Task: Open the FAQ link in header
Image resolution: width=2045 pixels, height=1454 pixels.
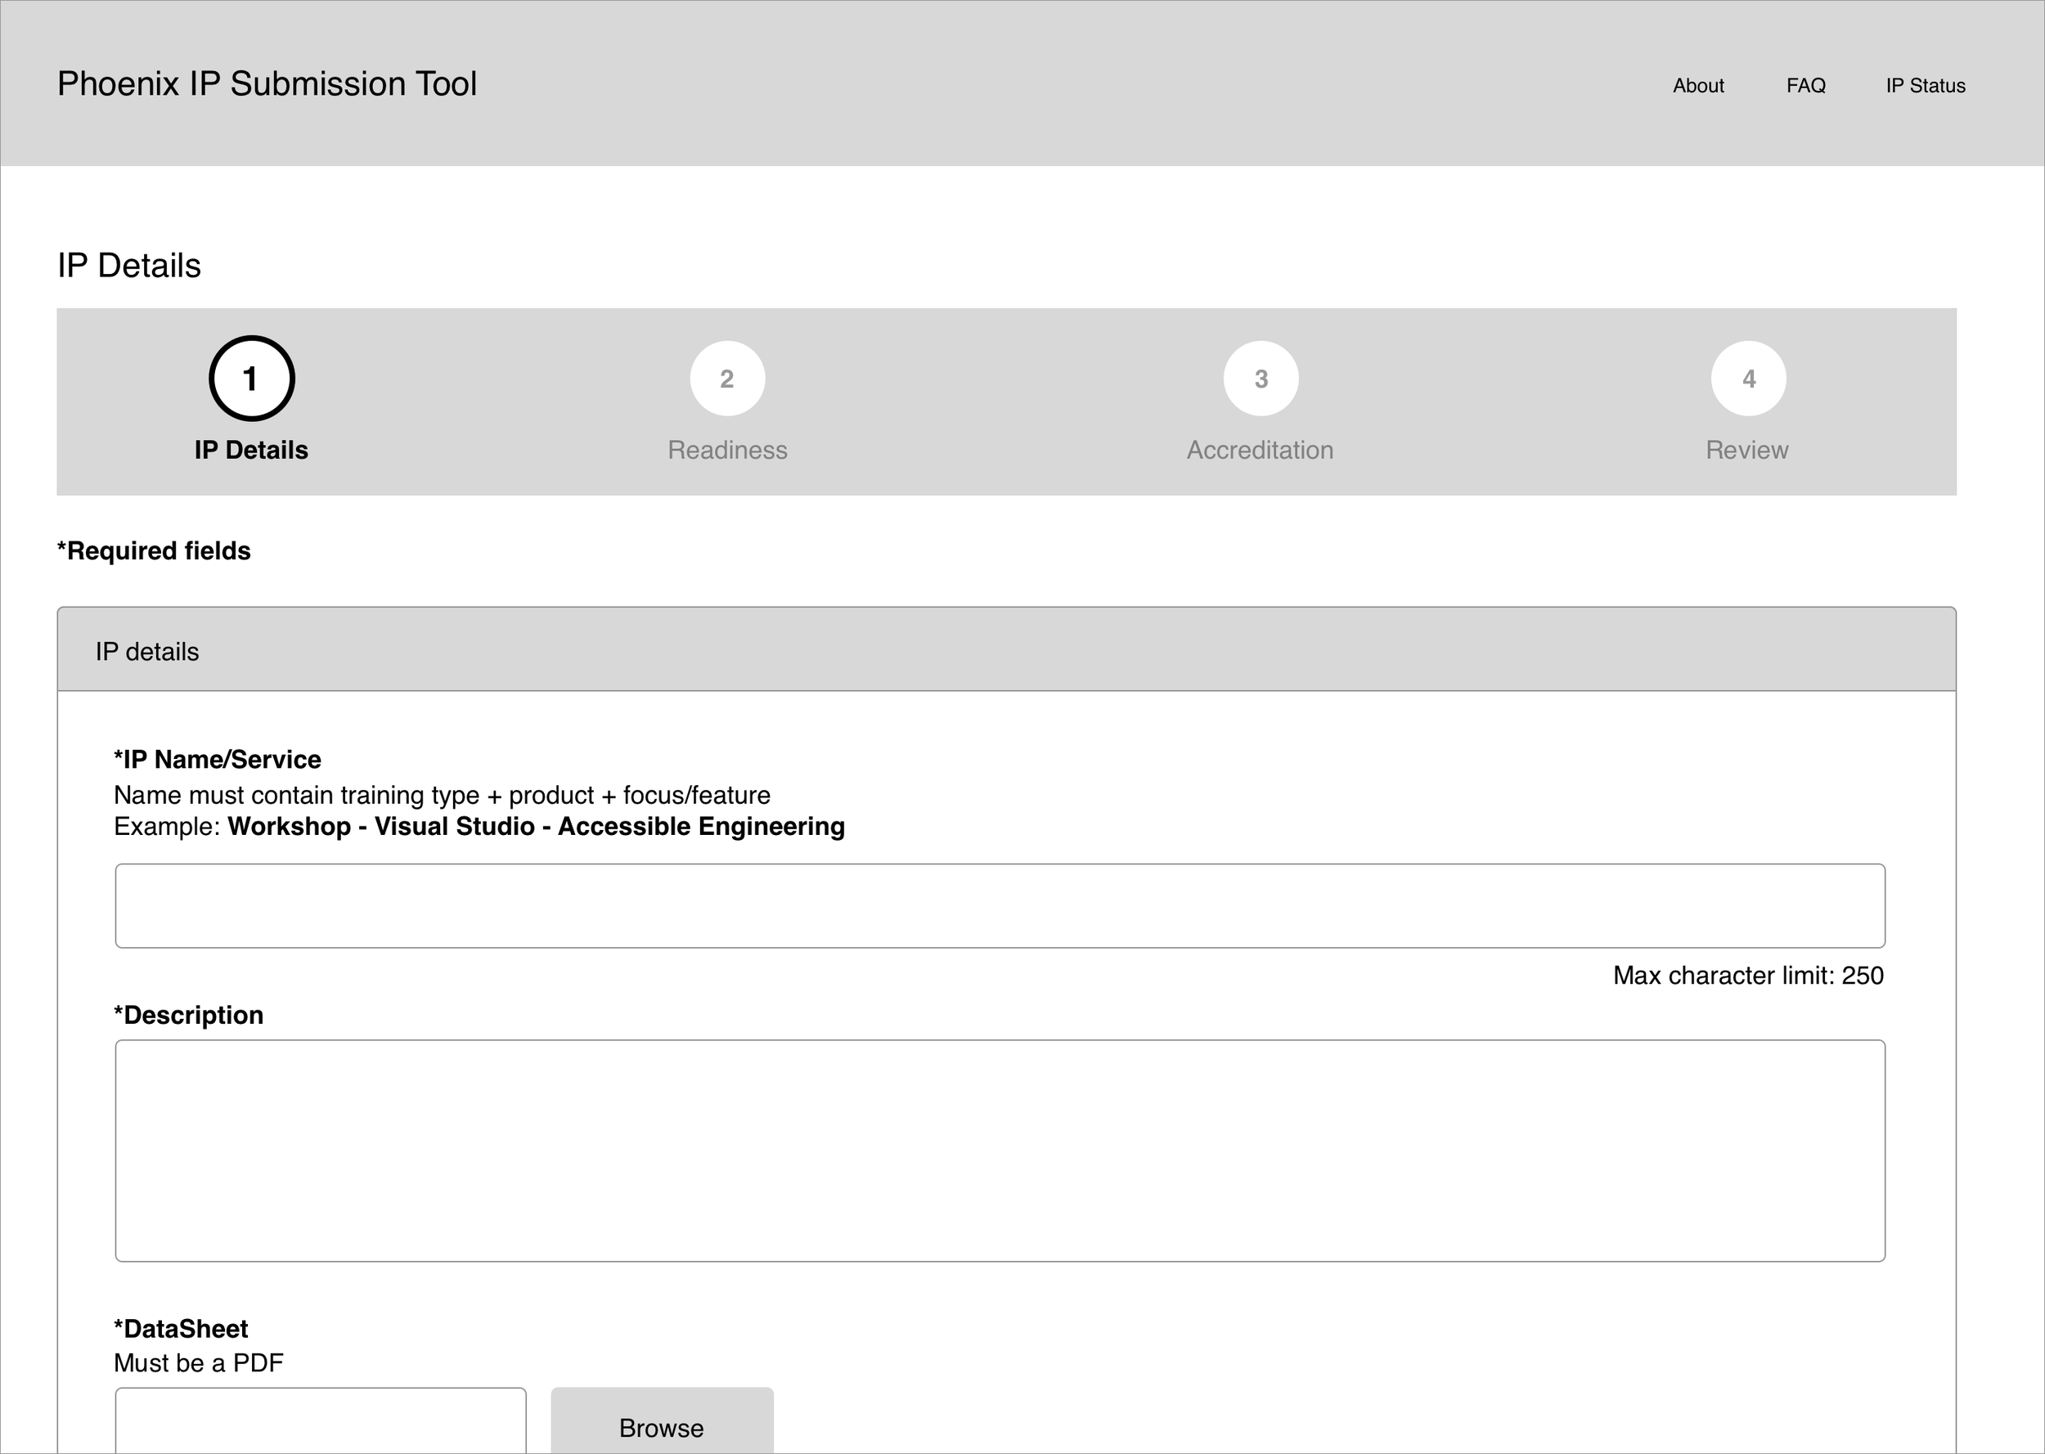Action: tap(1805, 86)
